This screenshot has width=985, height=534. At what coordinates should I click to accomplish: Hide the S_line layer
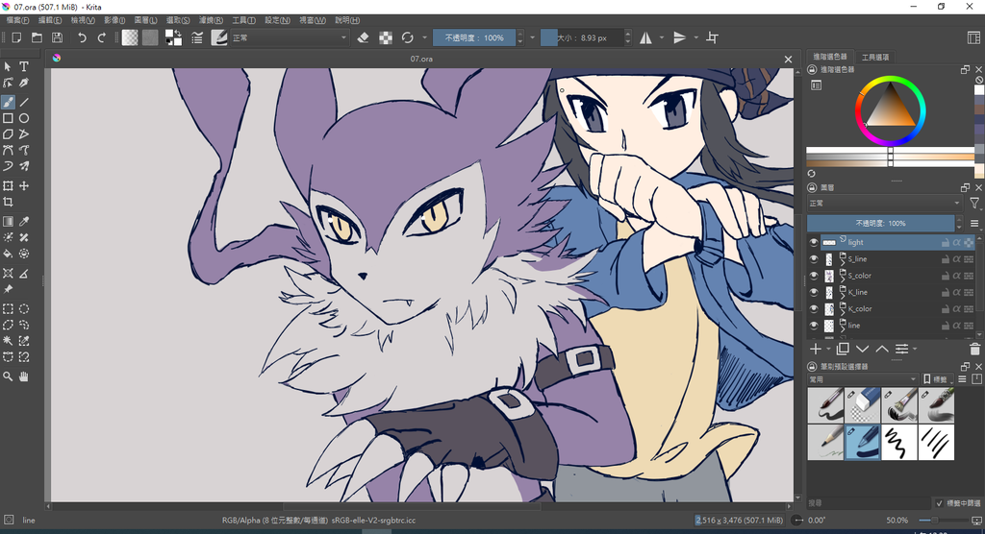(814, 258)
